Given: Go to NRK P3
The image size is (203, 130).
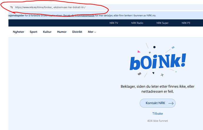Looking at the screenshot, I should coord(186,23).
